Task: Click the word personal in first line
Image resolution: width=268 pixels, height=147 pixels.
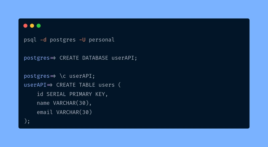Action: click(x=102, y=40)
